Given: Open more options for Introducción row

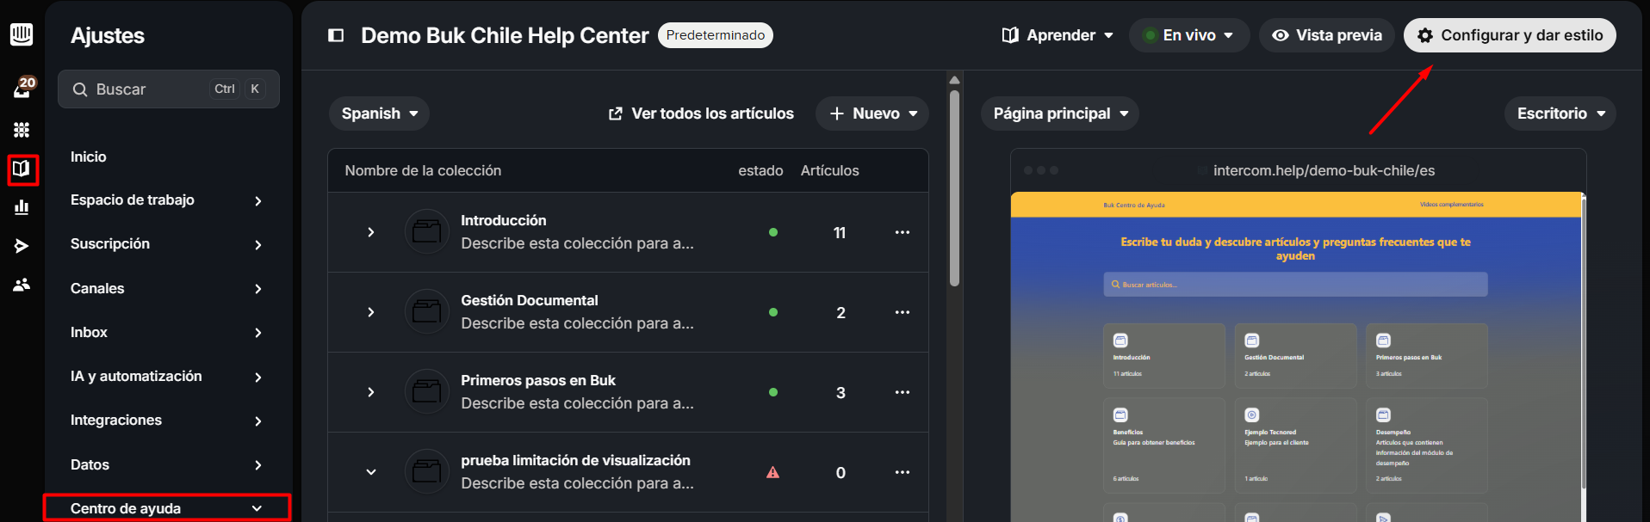Looking at the screenshot, I should [x=903, y=232].
